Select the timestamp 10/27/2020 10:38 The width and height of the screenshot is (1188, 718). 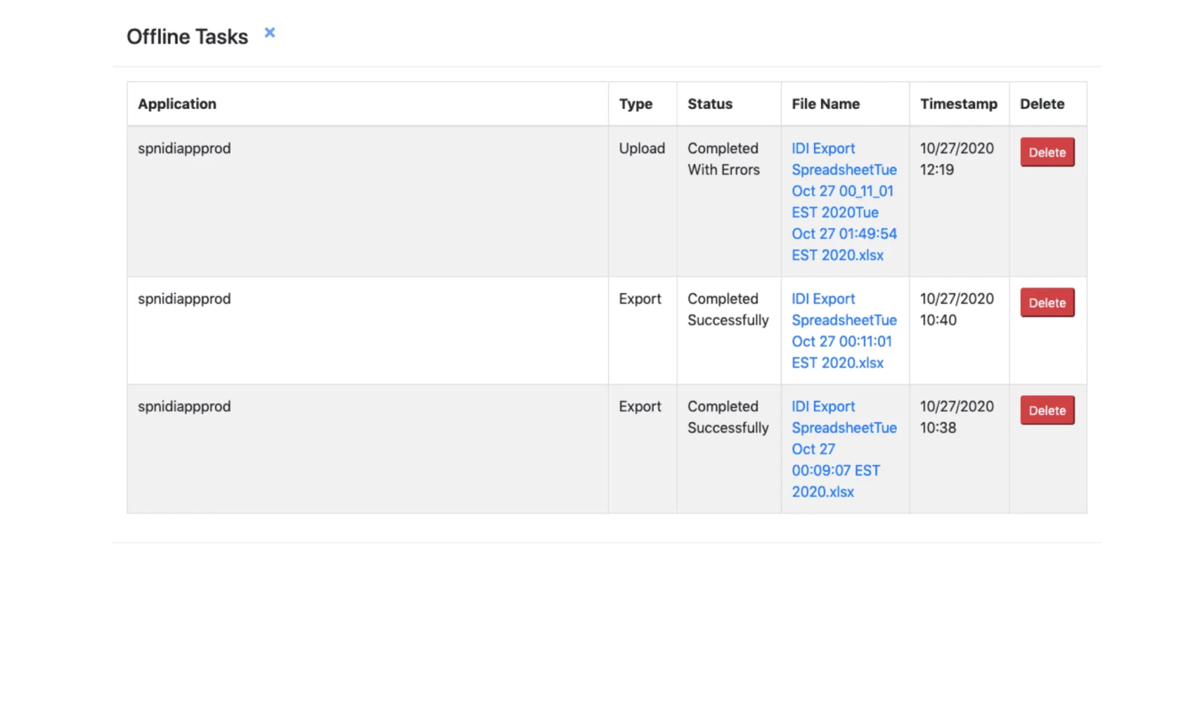click(957, 417)
